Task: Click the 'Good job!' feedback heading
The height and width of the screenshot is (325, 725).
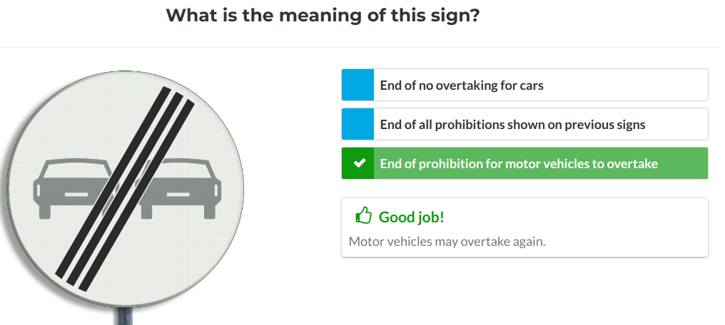Action: [411, 217]
